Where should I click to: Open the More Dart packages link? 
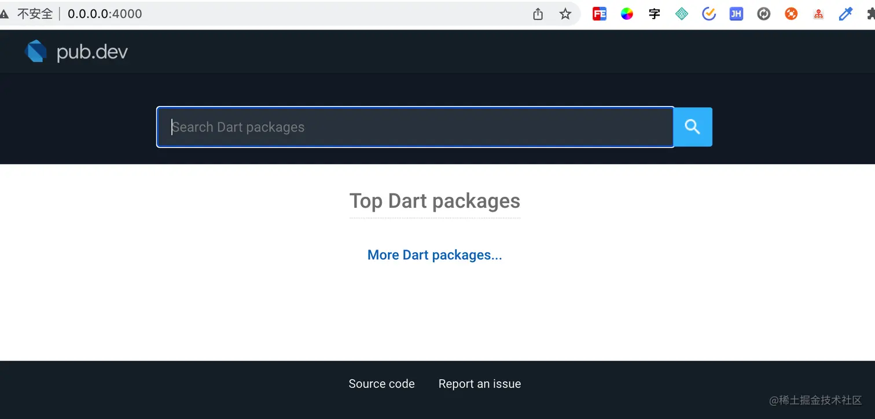(x=435, y=255)
